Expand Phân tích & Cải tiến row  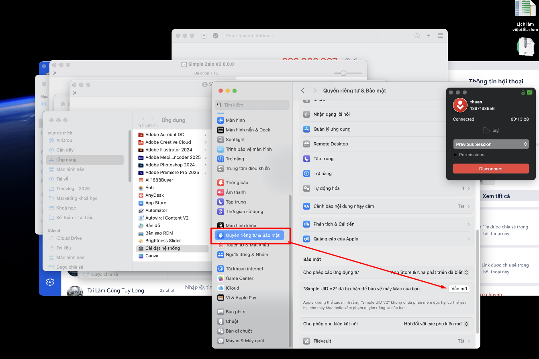pos(386,224)
